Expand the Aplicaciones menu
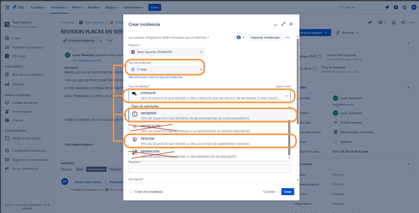Screen dimensions: 419x213 point(133,8)
